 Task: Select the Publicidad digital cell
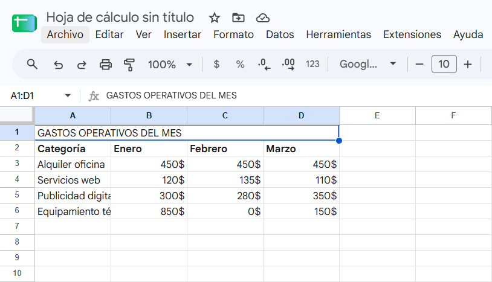pyautogui.click(x=73, y=196)
